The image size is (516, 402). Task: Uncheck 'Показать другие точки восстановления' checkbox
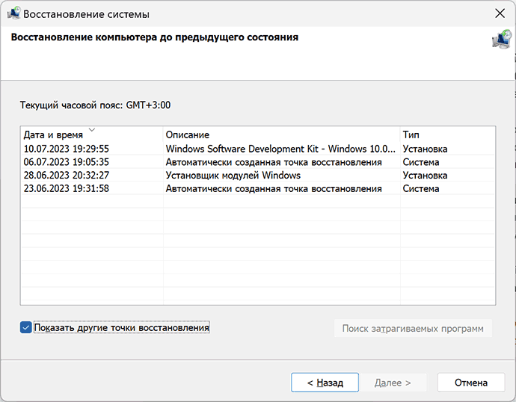point(25,327)
